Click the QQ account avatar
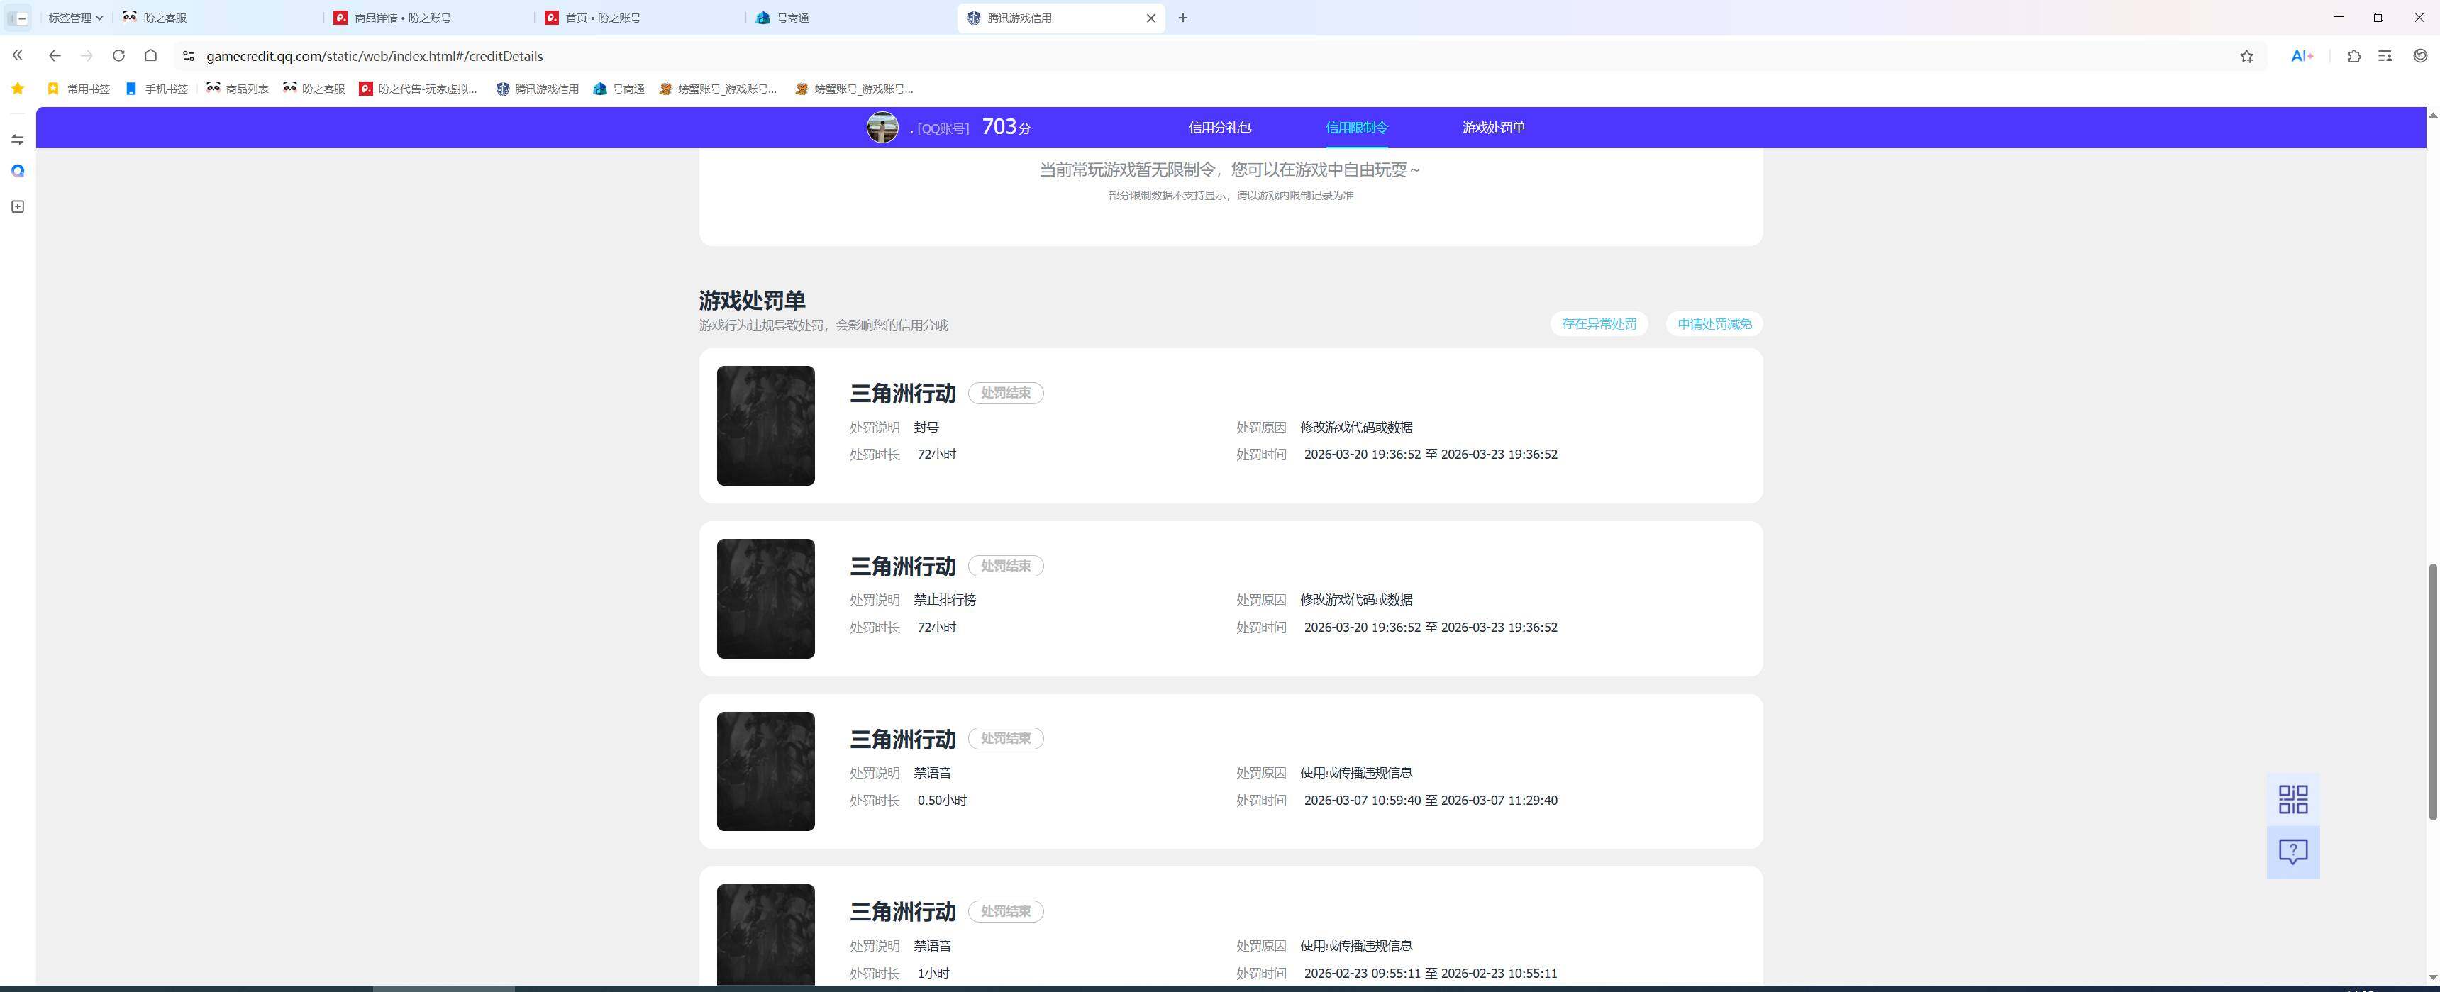The height and width of the screenshot is (992, 2440). 882,127
